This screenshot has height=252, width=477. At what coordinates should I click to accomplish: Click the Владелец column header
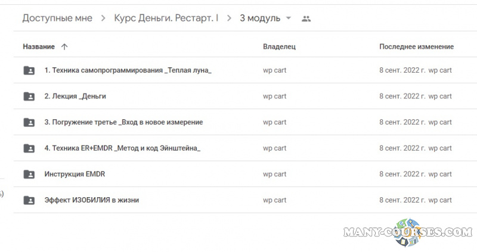[x=279, y=46]
